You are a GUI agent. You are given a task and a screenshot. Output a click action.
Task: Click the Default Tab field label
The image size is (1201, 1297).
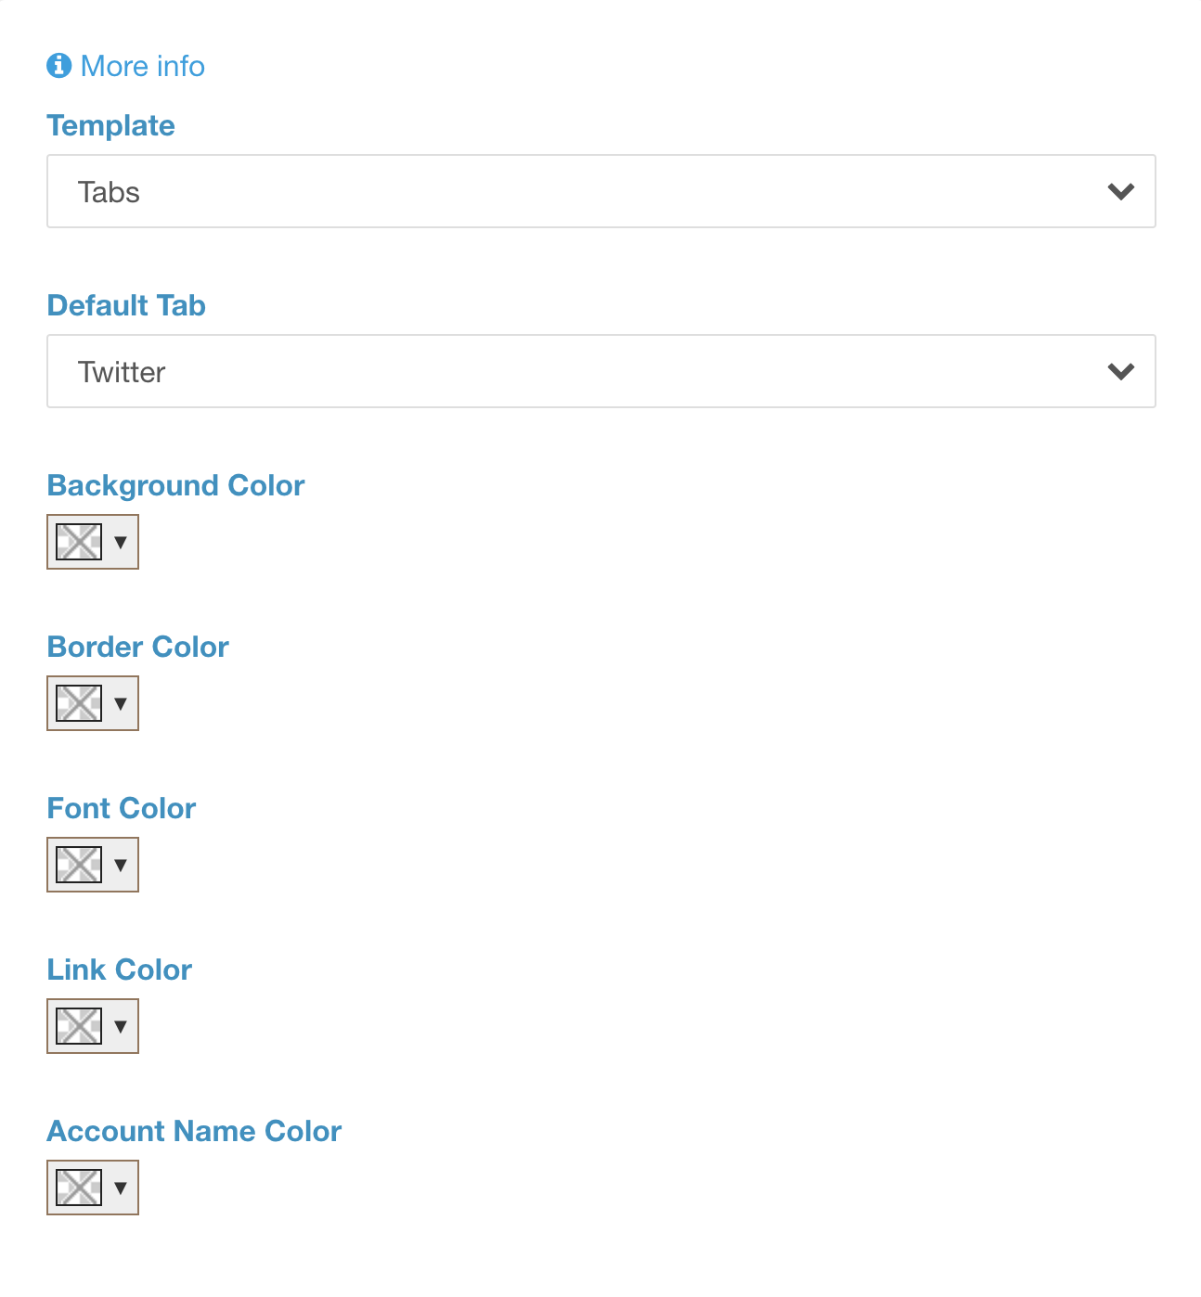tap(126, 305)
